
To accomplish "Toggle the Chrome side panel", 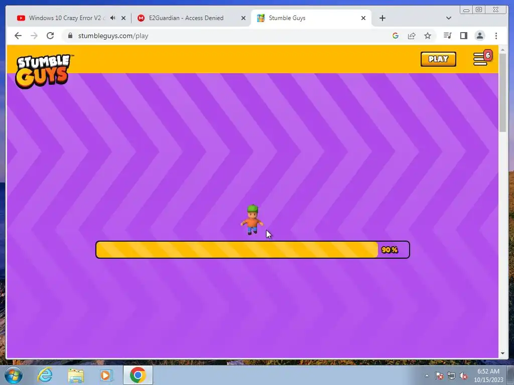I will tap(463, 36).
